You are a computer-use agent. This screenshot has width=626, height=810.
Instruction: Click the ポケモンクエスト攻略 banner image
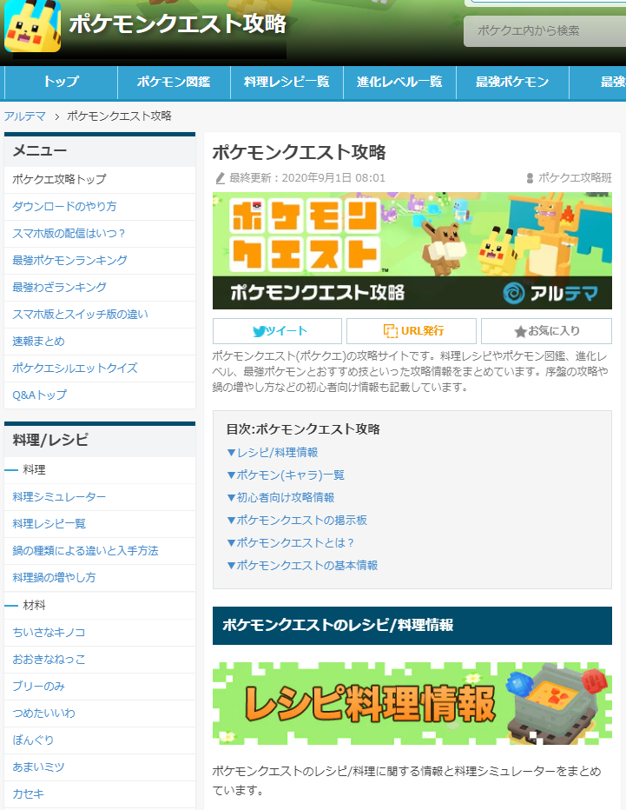pos(412,251)
